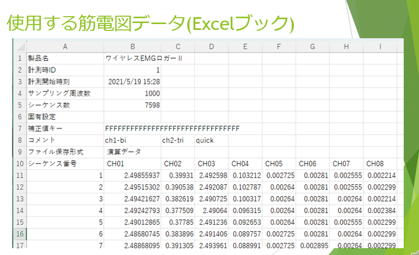Click value 0.37785 in row 15

click(178, 222)
